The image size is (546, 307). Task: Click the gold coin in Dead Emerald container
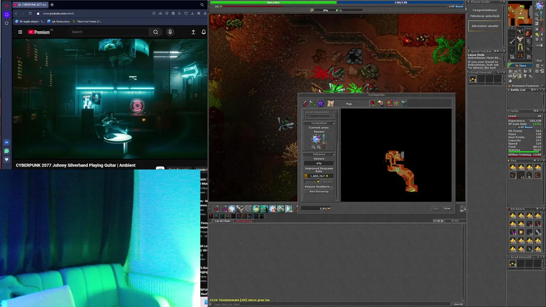(473, 79)
